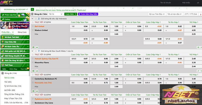Star the Madura United match row
The image size is (202, 105).
(x=33, y=30)
